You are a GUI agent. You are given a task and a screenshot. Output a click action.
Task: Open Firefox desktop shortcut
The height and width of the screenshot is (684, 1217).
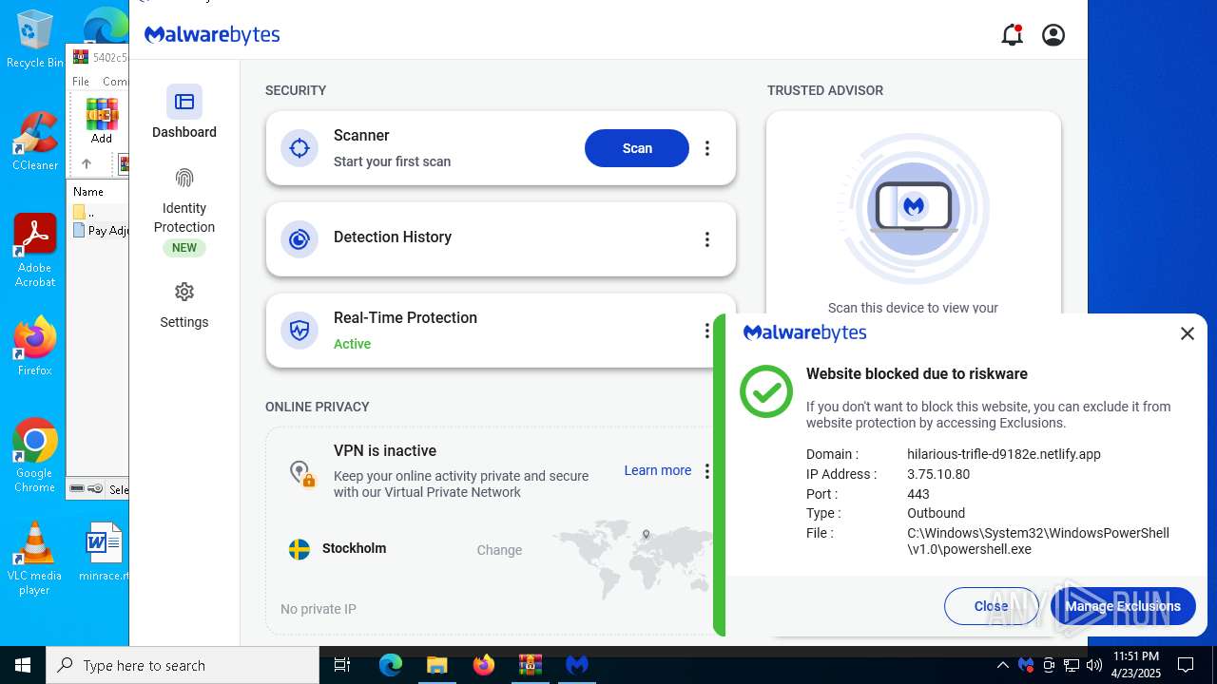(35, 346)
